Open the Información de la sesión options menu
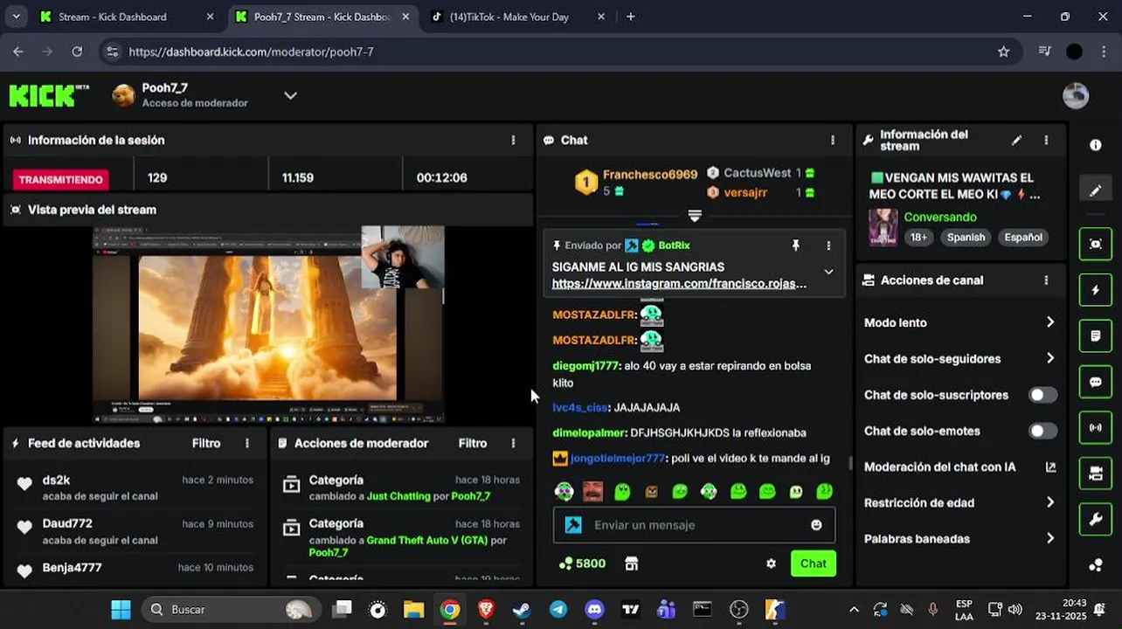Image resolution: width=1122 pixels, height=629 pixels. coord(513,140)
